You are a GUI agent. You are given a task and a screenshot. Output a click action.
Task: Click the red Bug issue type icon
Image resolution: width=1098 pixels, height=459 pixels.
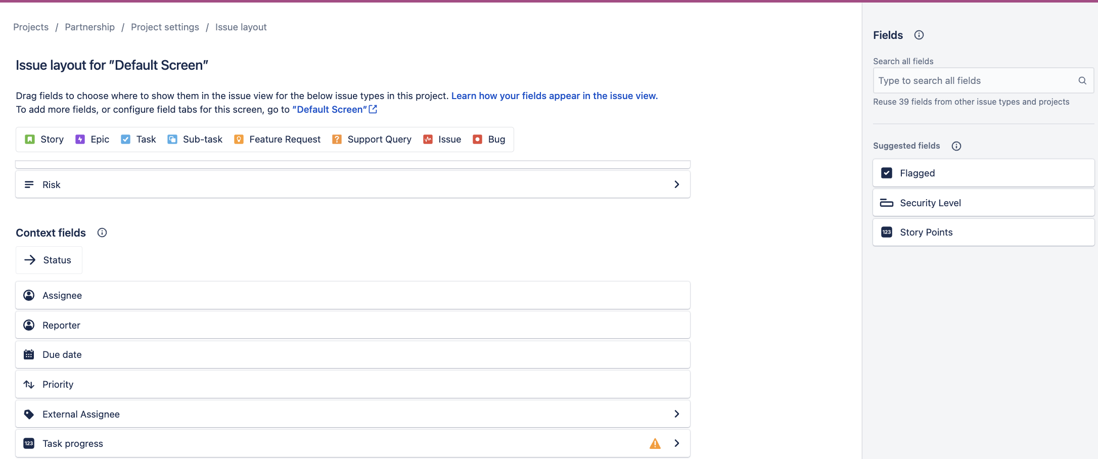coord(477,139)
